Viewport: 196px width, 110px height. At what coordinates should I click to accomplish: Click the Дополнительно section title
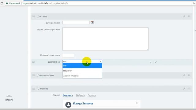tap(46, 75)
